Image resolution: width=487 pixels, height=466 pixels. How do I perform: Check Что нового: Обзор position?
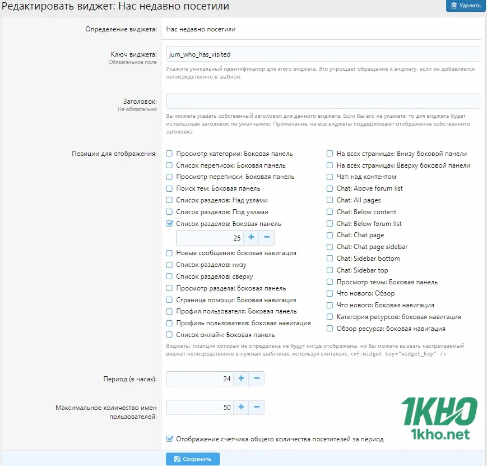330,293
